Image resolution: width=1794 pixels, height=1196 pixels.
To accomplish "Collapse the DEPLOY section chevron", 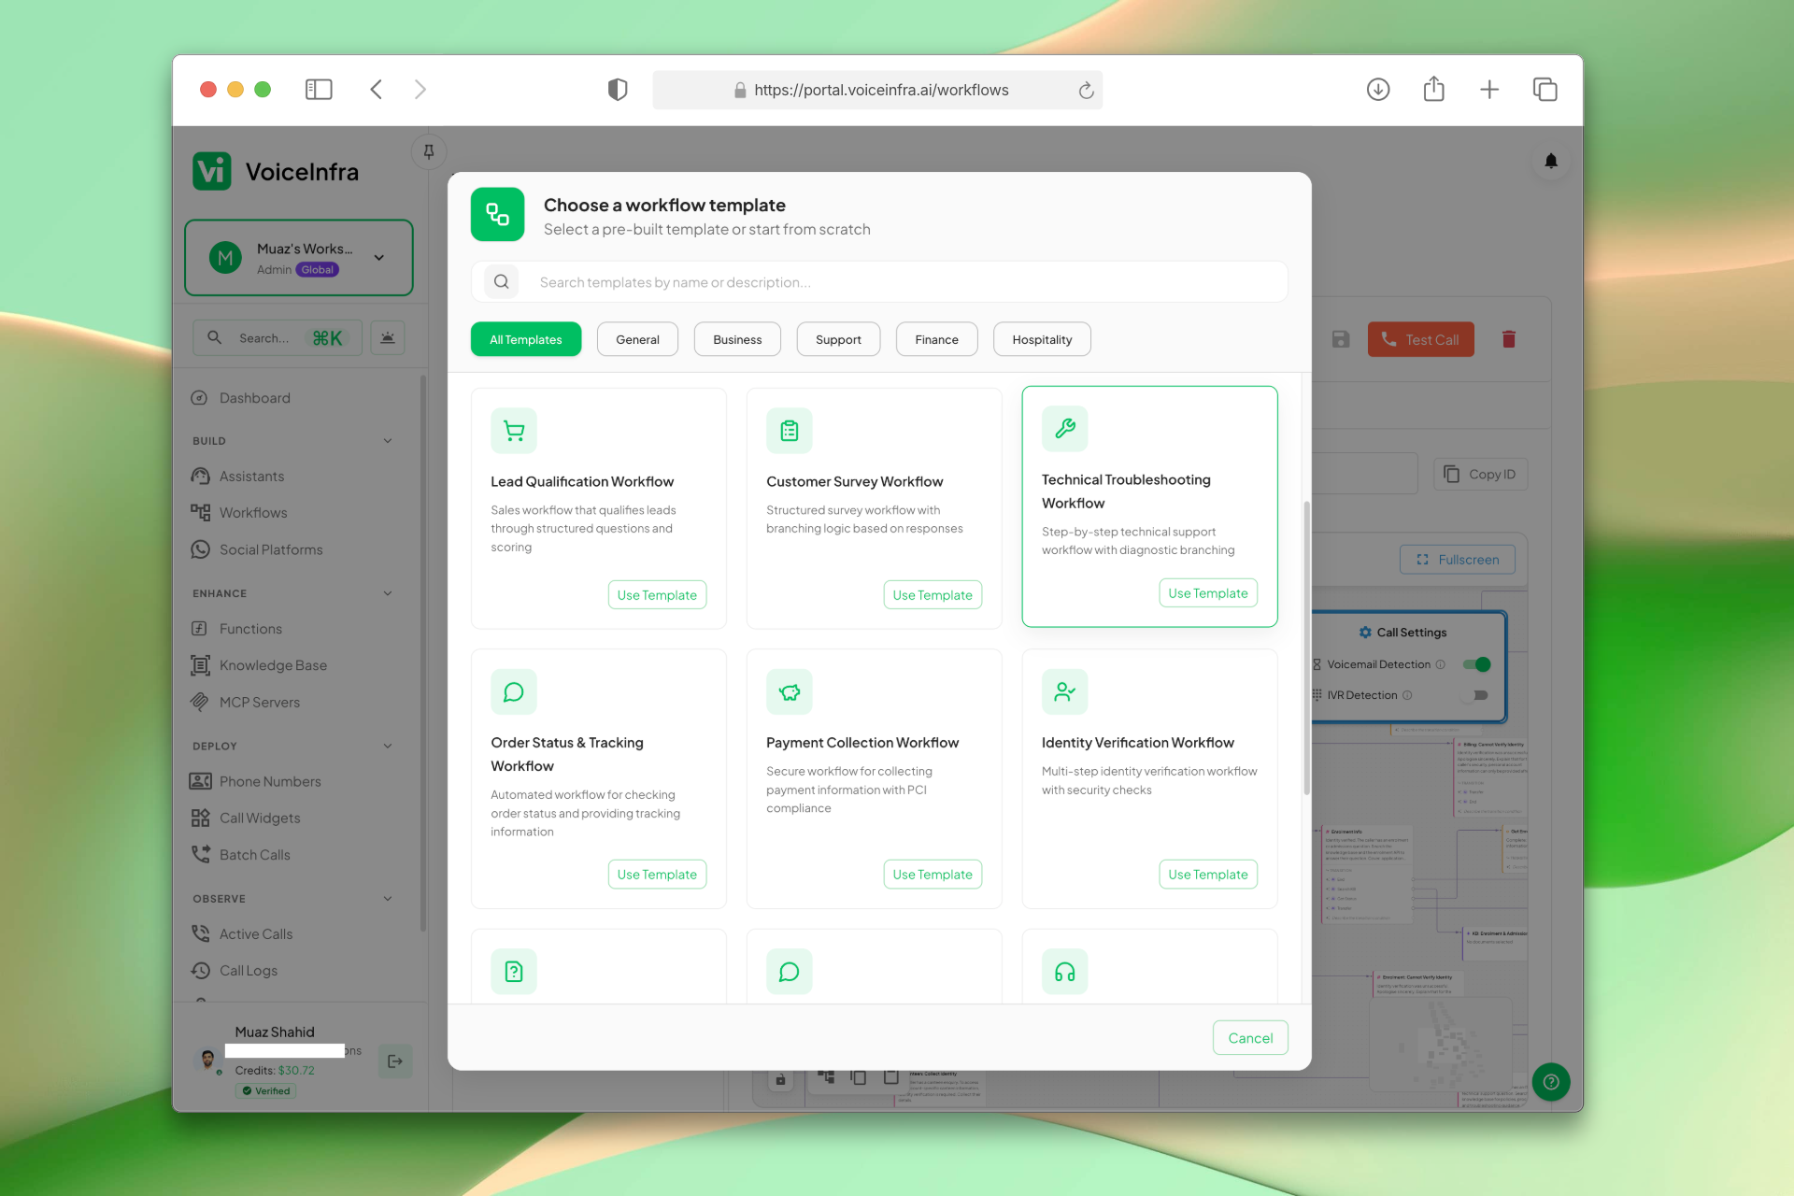I will [388, 746].
